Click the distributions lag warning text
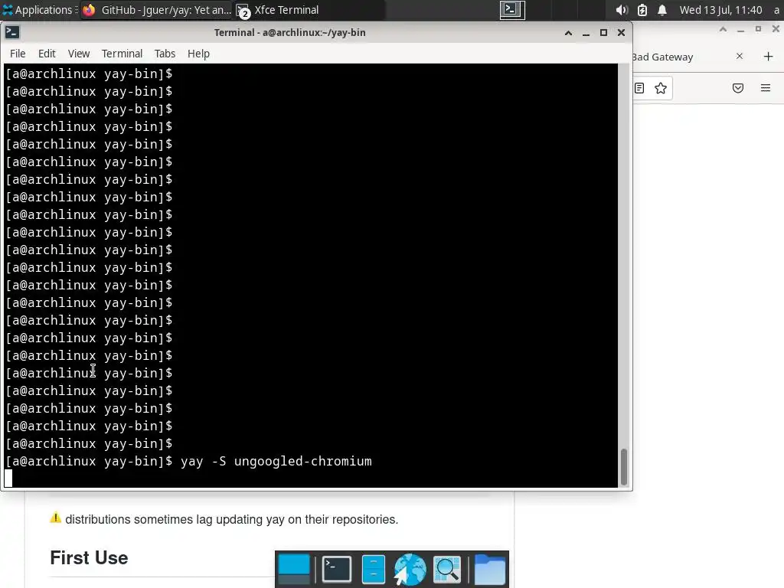This screenshot has height=588, width=784. tap(231, 520)
